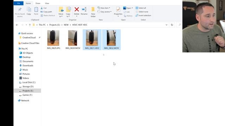Click Invert selection in the ribbon

click(143, 15)
